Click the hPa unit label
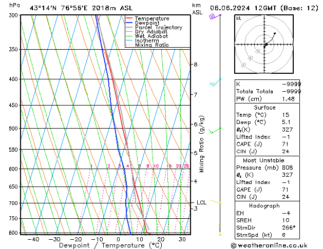The width and height of the screenshot is (323, 249). 14,5
